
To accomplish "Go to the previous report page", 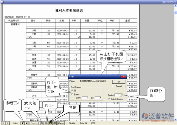I will 7,123.
